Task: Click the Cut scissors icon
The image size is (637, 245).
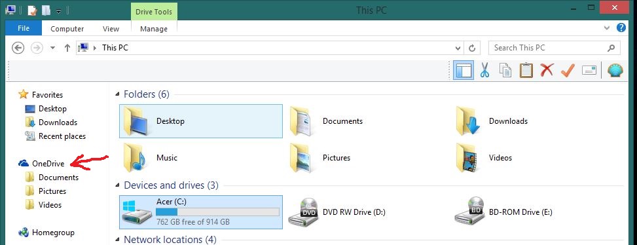Action: 484,71
